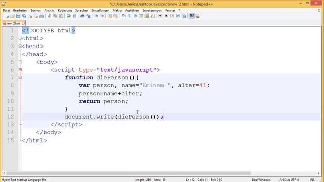Click the Playback macro icon
324x182 pixels.
pos(172,16)
